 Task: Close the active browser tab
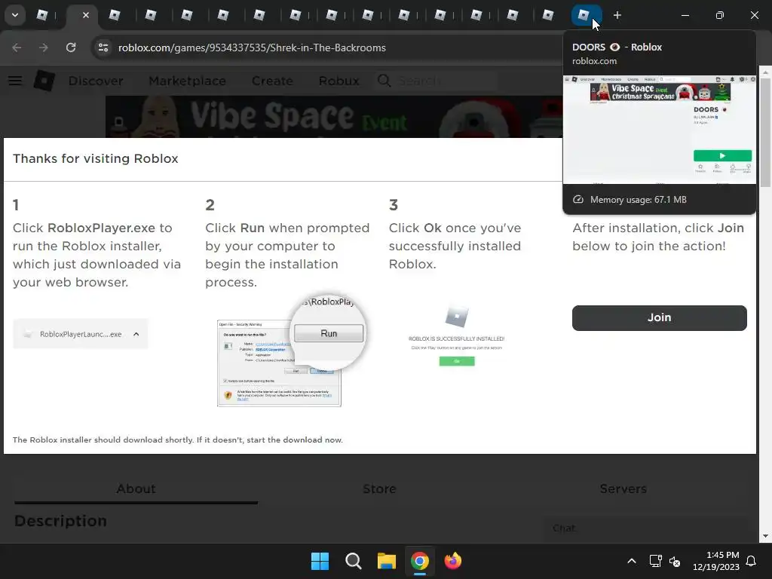(86, 15)
